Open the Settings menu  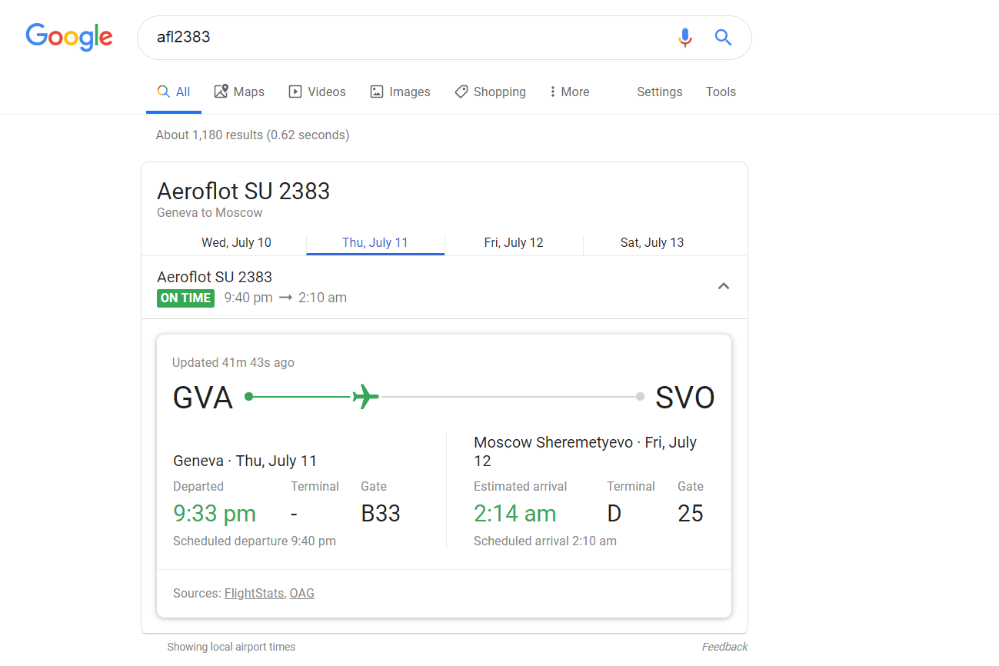click(x=660, y=92)
